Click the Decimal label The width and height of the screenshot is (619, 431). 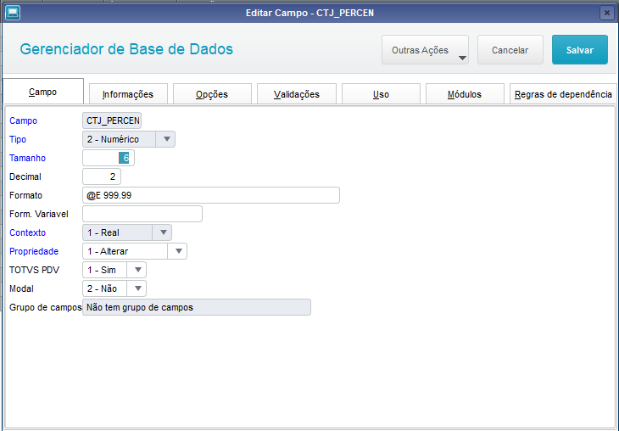pyautogui.click(x=25, y=176)
